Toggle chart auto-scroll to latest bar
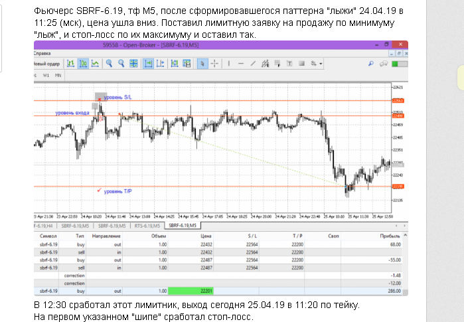Viewport: 464px width, 322px height. pyautogui.click(x=148, y=64)
